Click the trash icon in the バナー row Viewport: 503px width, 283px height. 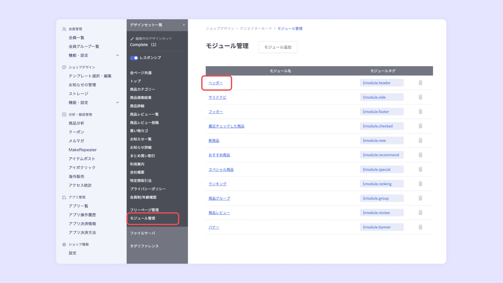click(x=420, y=227)
